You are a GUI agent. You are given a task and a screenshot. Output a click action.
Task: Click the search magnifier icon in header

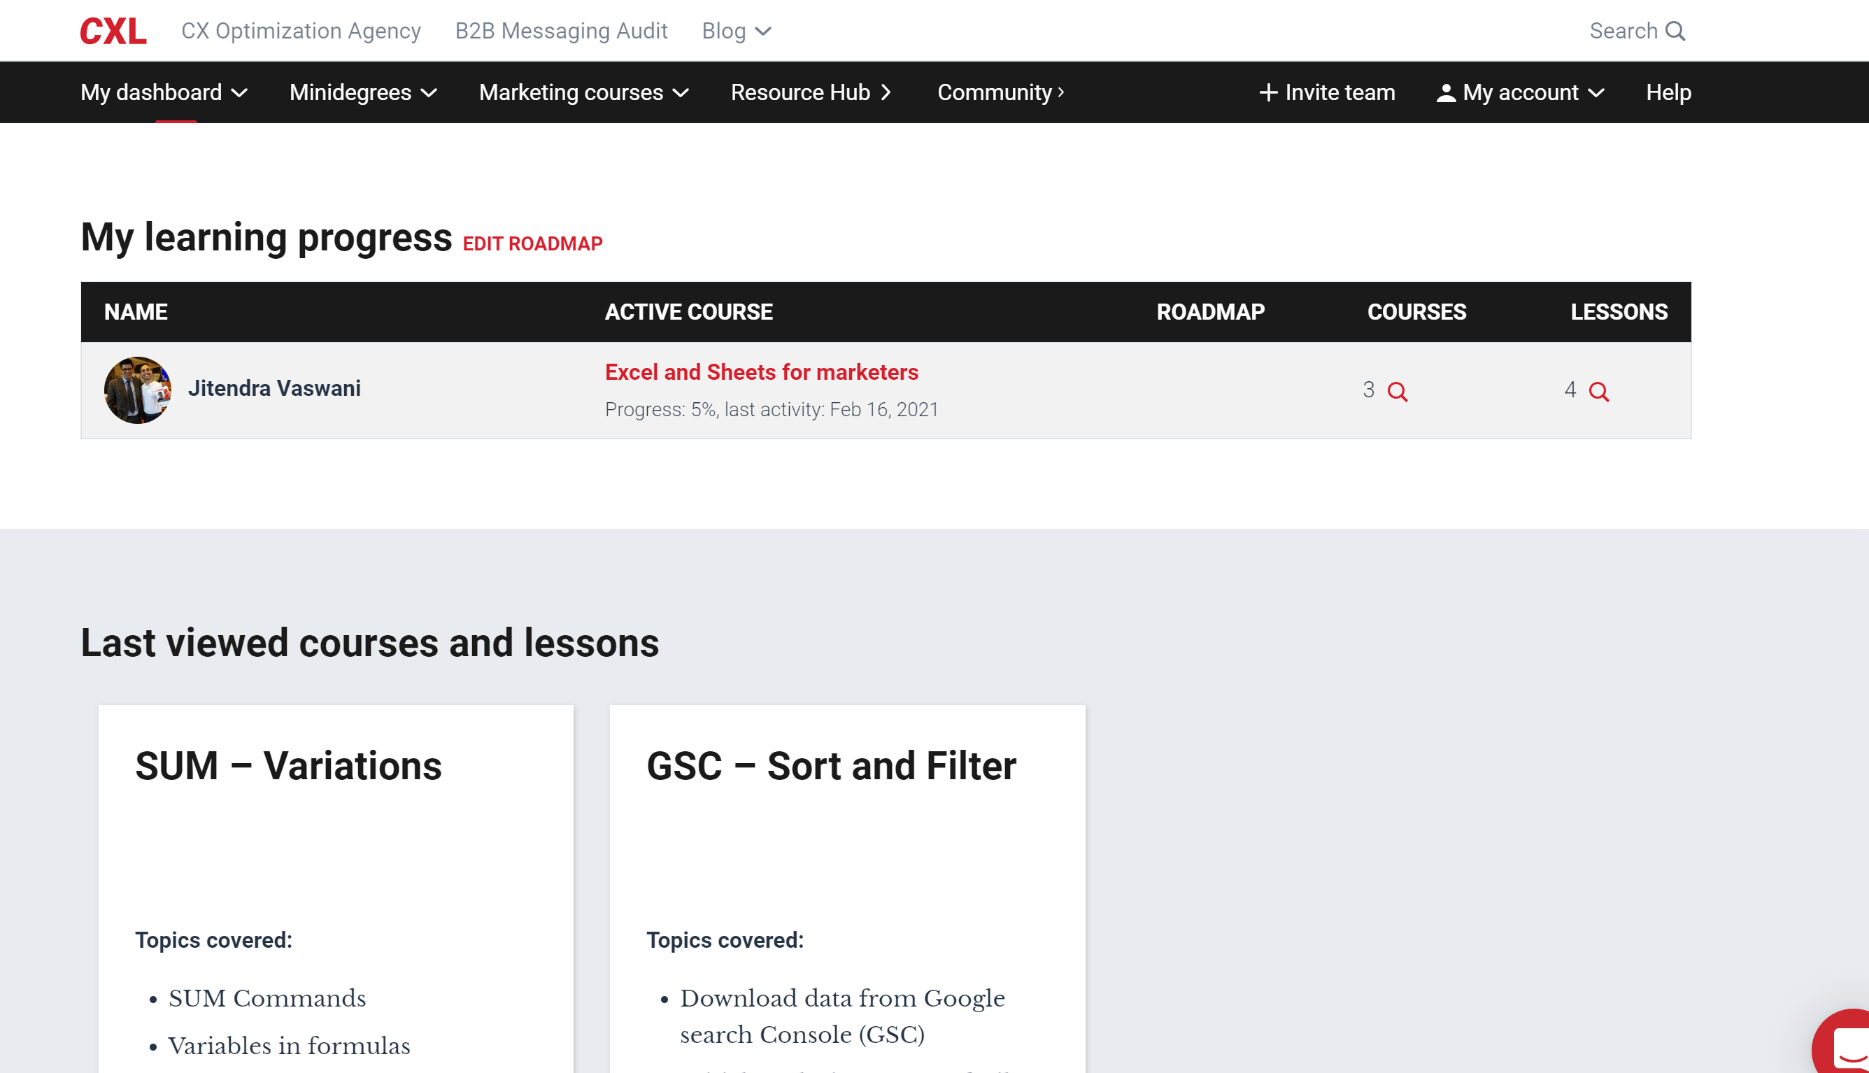[x=1675, y=31]
